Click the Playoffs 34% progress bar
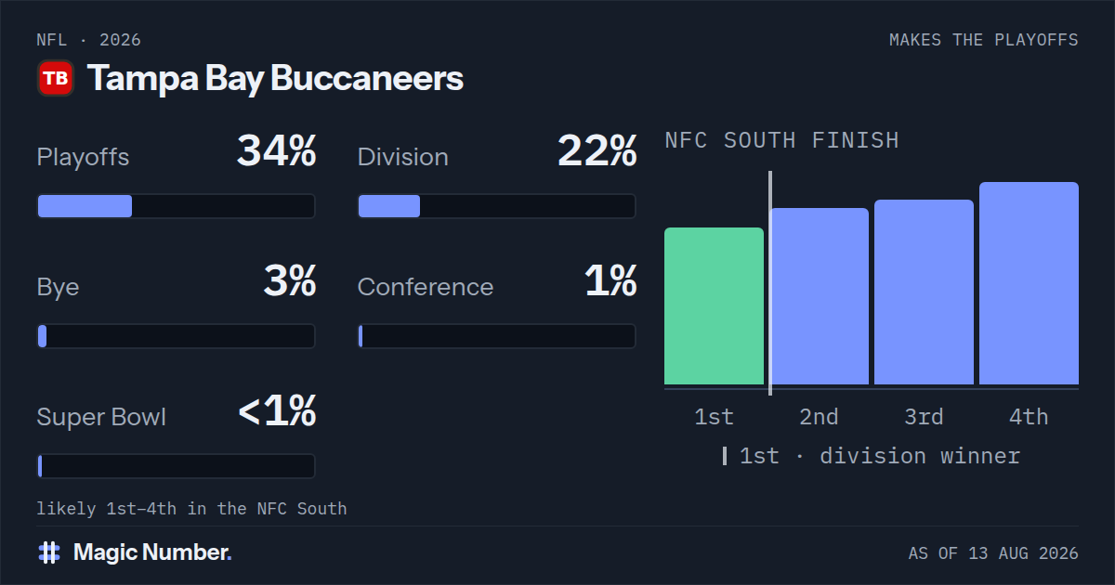Image resolution: width=1115 pixels, height=585 pixels. [x=177, y=206]
